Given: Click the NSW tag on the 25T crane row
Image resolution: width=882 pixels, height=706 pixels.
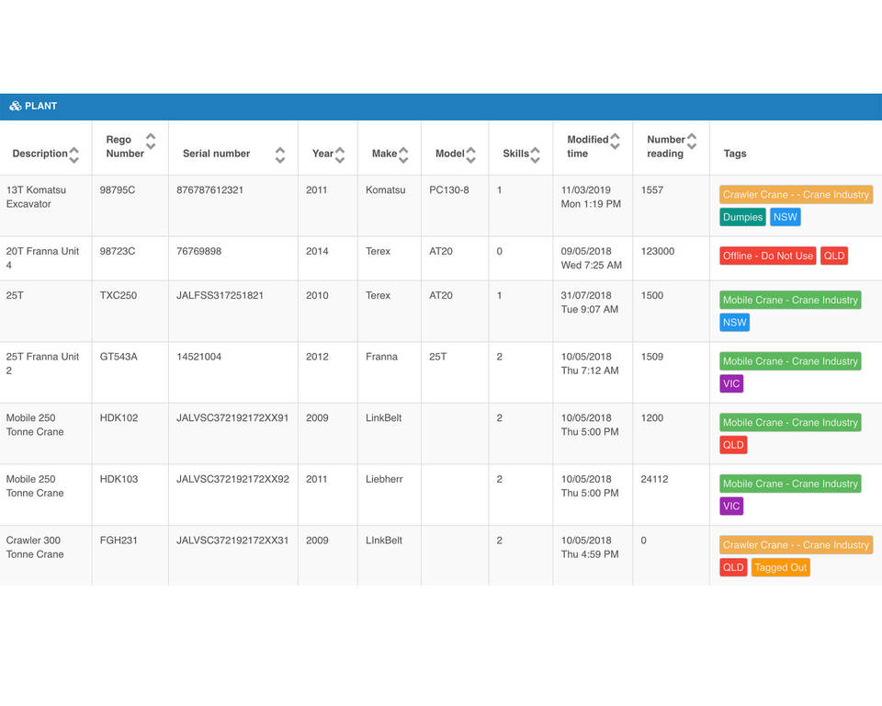Looking at the screenshot, I should [x=734, y=322].
